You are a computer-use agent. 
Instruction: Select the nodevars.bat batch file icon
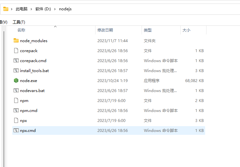[16, 90]
